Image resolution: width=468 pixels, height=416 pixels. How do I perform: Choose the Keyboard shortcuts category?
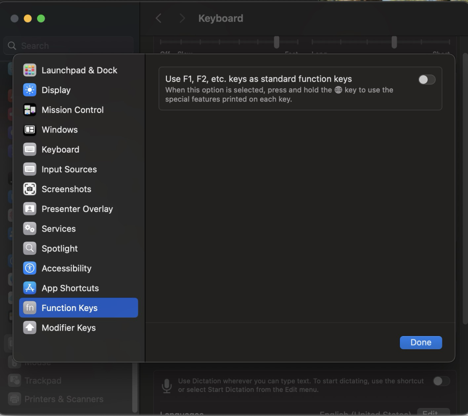[60, 150]
